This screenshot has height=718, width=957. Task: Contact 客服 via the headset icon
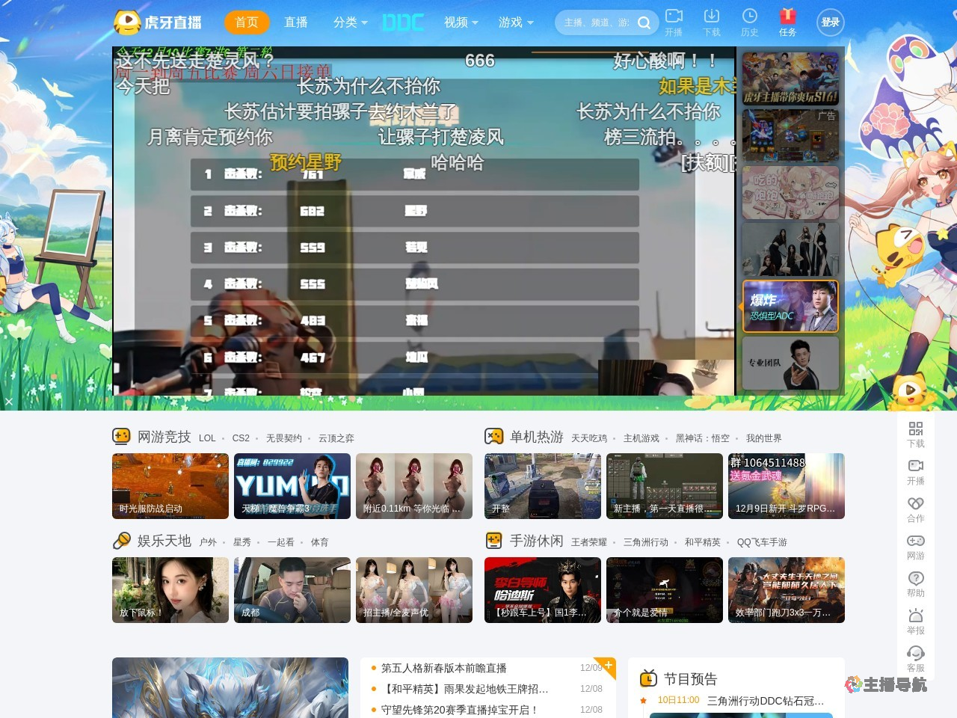915,659
